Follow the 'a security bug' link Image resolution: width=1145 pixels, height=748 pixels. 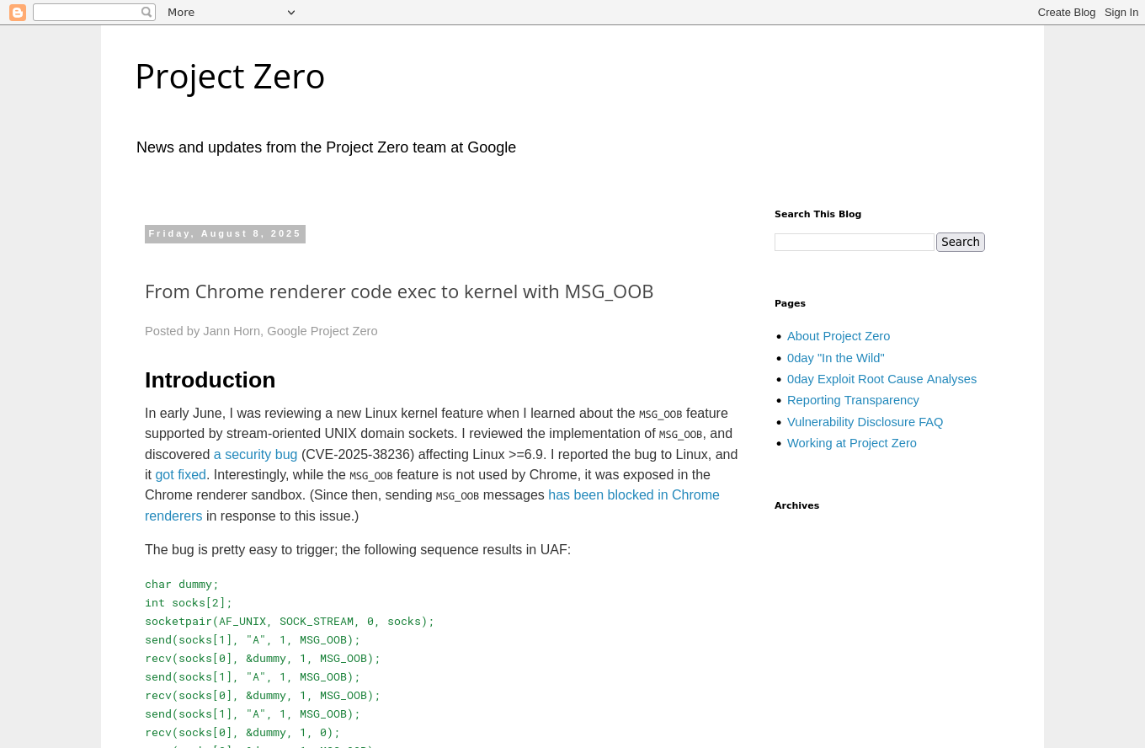coord(255,455)
